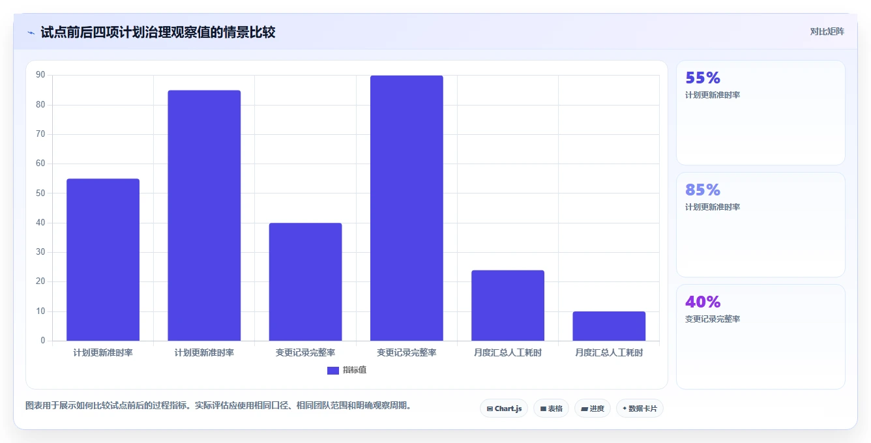This screenshot has width=871, height=443.
Task: Click the Chart.js chip icon
Action: (490, 409)
